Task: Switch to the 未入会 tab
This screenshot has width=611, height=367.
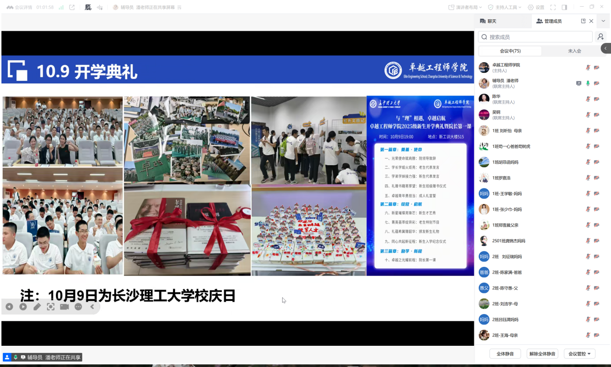Action: (574, 51)
